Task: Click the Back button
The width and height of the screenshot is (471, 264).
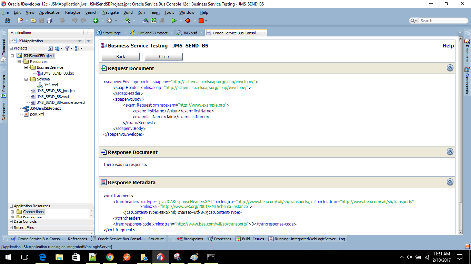Action: pyautogui.click(x=121, y=57)
